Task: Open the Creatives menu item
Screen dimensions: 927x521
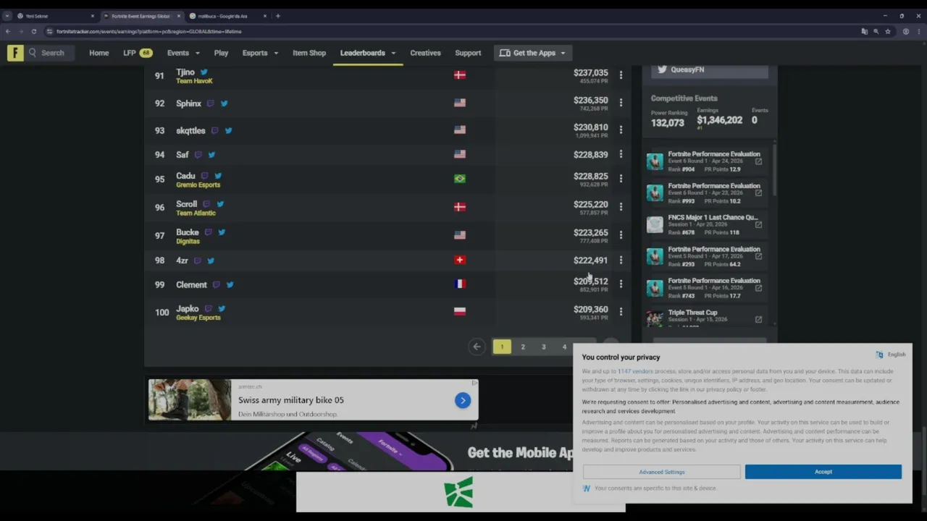Action: (x=425, y=53)
